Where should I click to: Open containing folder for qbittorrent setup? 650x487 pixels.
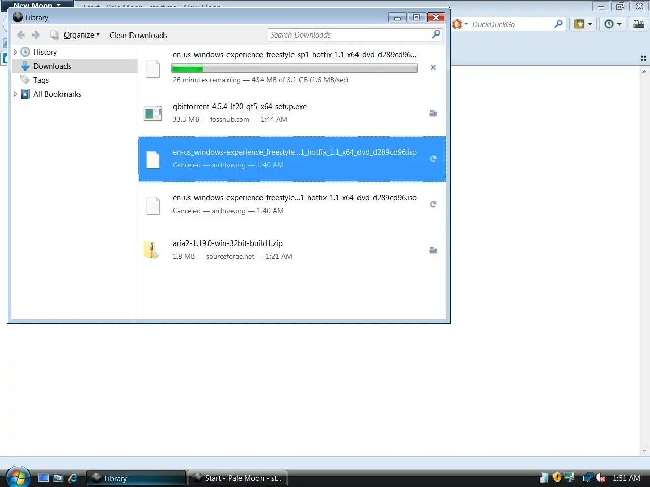(433, 113)
